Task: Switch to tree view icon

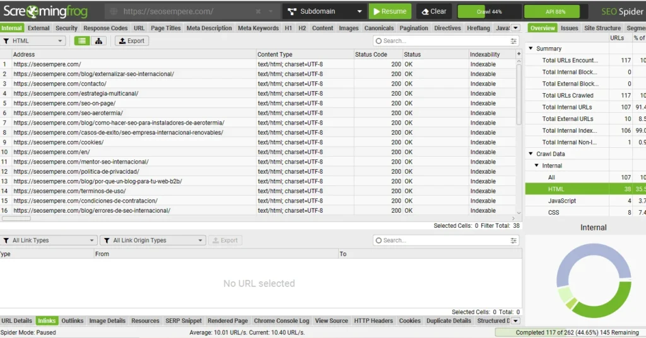Action: pos(98,41)
